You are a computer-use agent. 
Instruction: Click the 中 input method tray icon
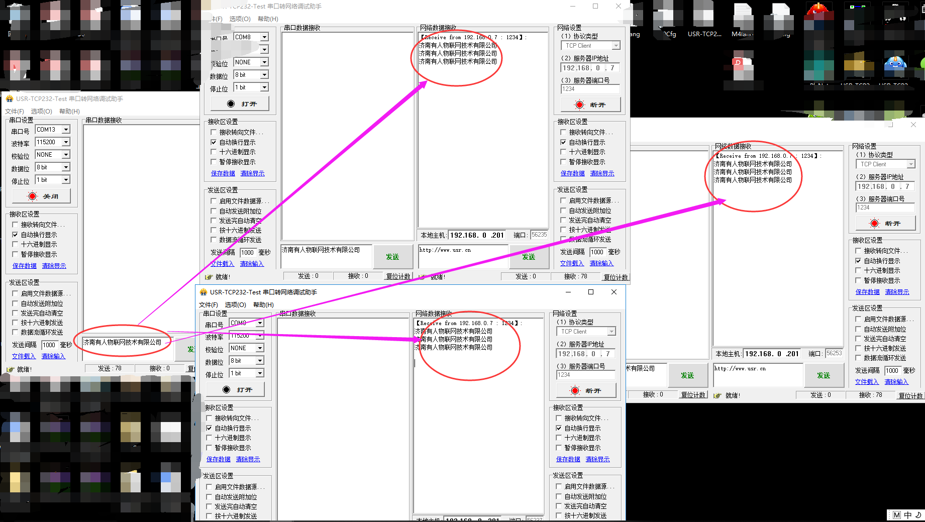[908, 515]
